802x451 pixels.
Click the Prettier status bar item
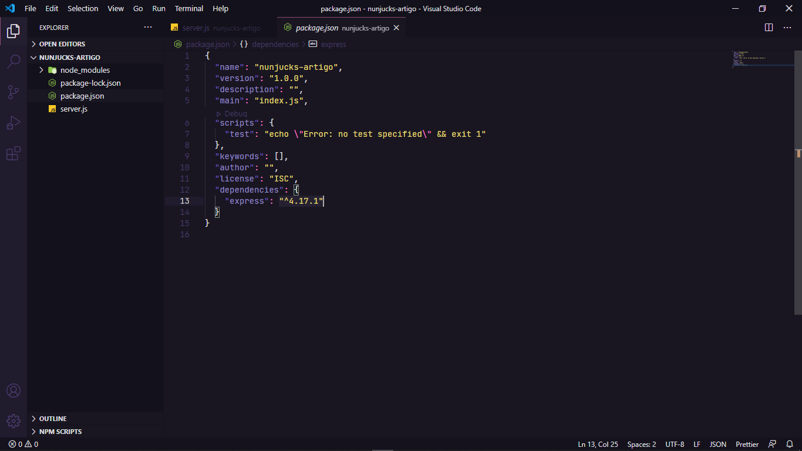[x=747, y=445]
